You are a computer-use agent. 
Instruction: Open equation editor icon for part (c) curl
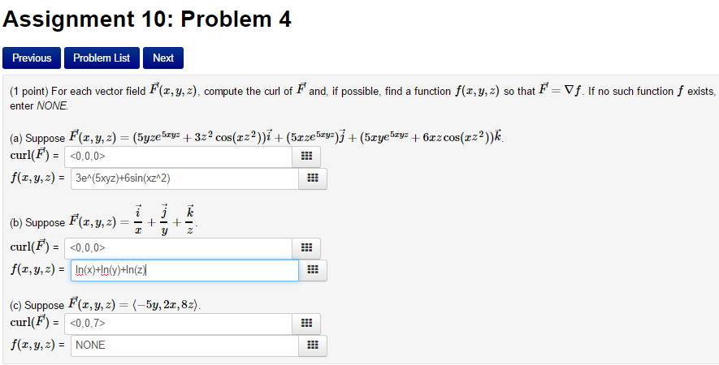(306, 324)
